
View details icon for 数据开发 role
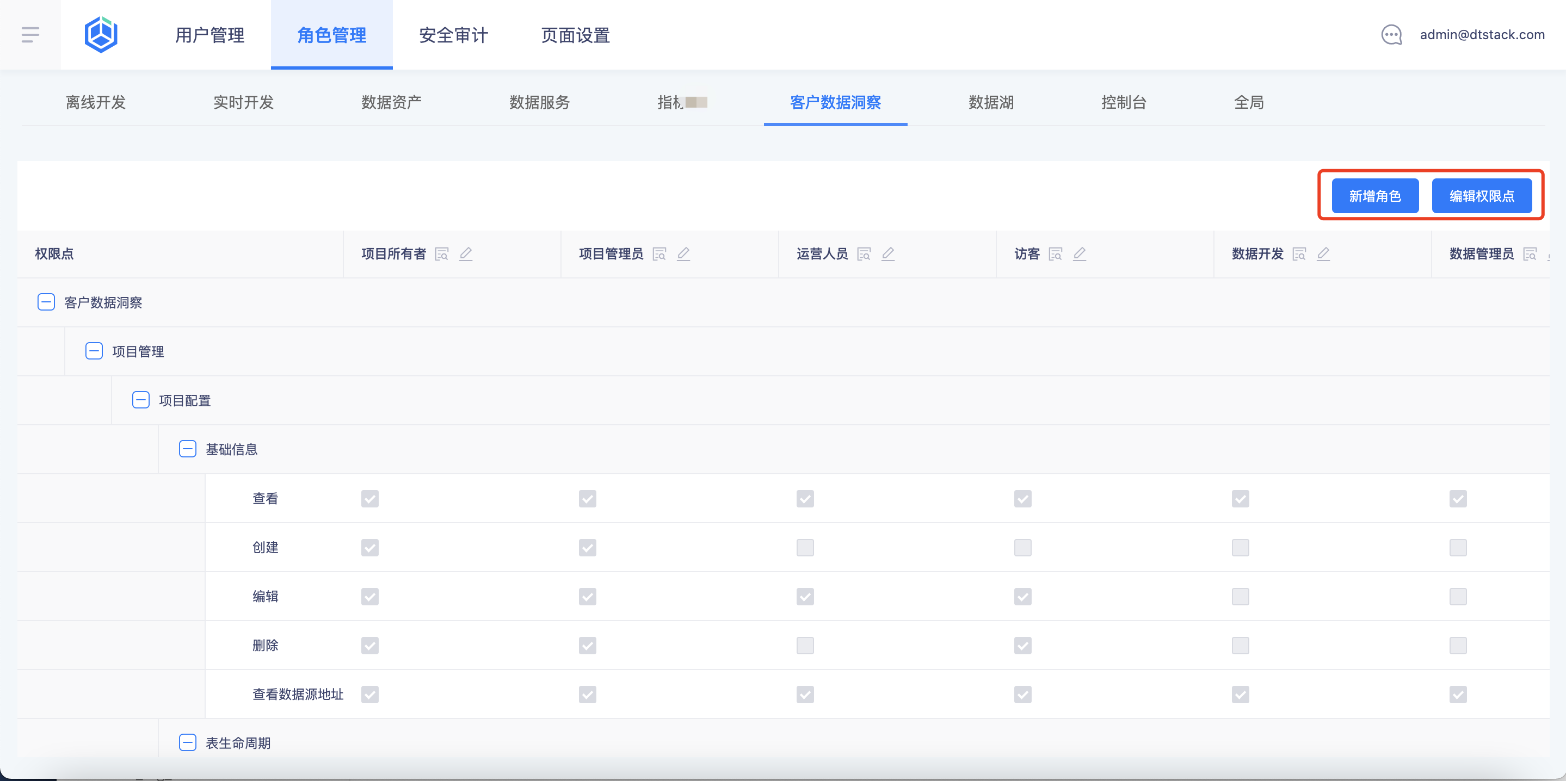[x=1299, y=254]
